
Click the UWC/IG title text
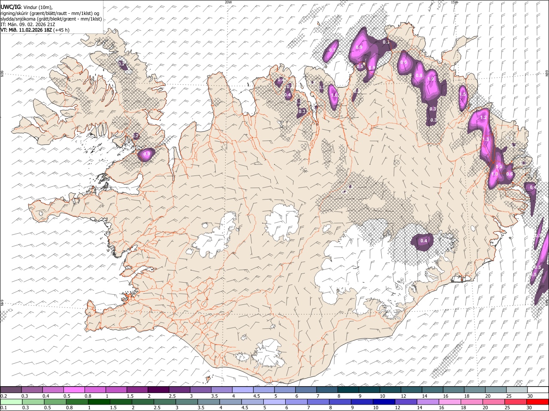(10, 7)
